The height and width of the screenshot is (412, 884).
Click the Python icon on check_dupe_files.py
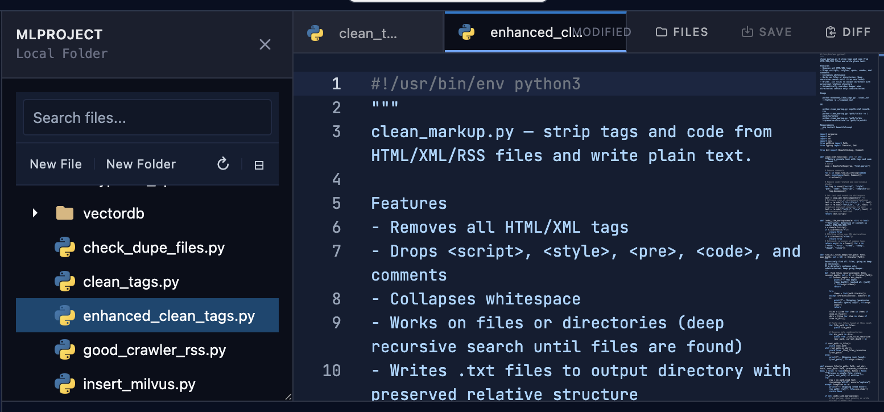[65, 247]
